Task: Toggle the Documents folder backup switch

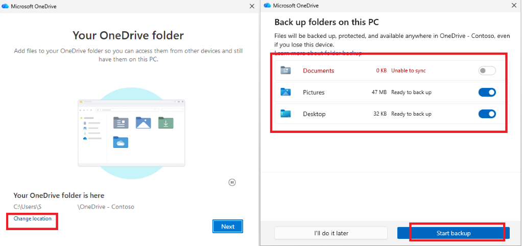Action: pyautogui.click(x=487, y=71)
